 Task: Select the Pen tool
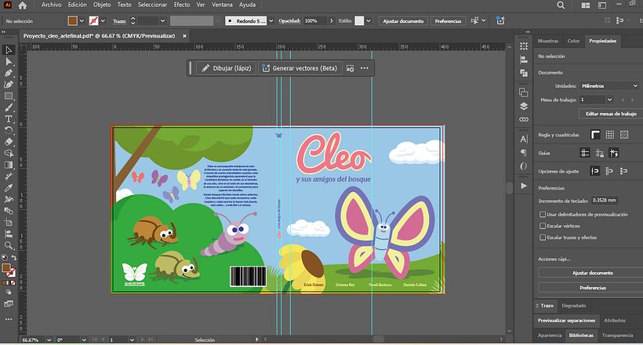tap(8, 73)
